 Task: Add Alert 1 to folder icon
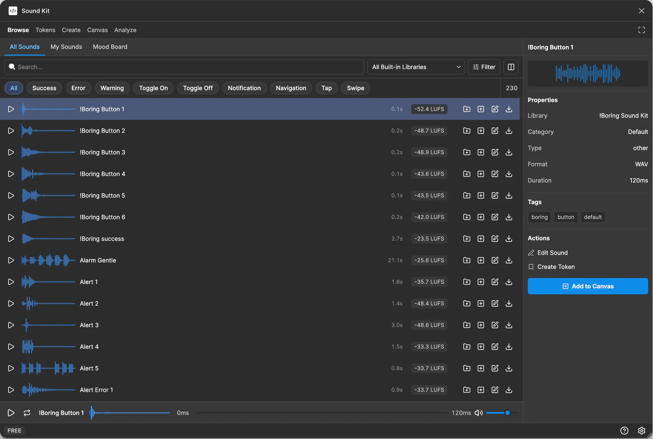coord(467,282)
